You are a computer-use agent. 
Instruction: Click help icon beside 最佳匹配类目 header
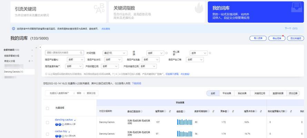(141, 111)
